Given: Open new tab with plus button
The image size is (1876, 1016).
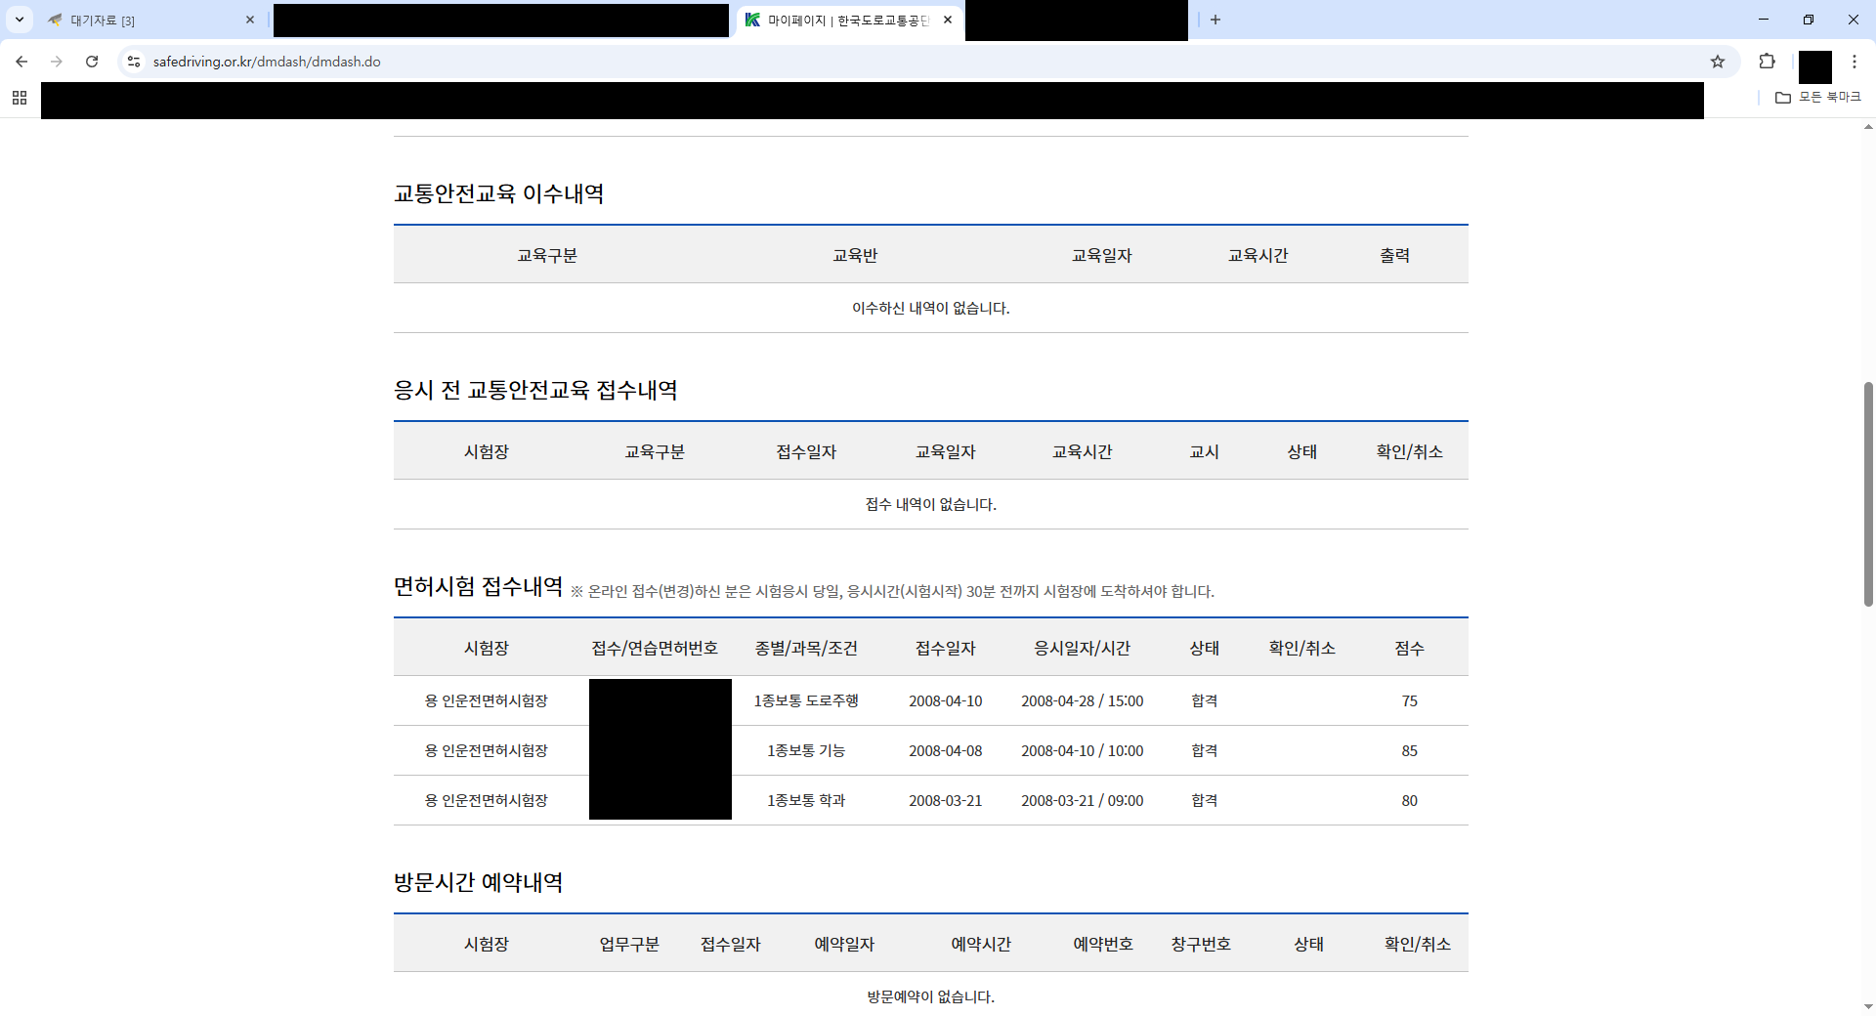Looking at the screenshot, I should click(1215, 20).
